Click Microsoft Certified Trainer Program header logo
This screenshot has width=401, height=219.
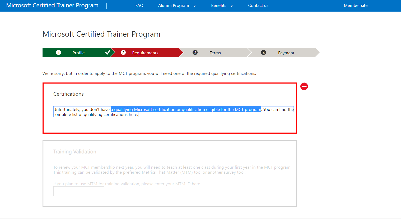pos(52,5)
